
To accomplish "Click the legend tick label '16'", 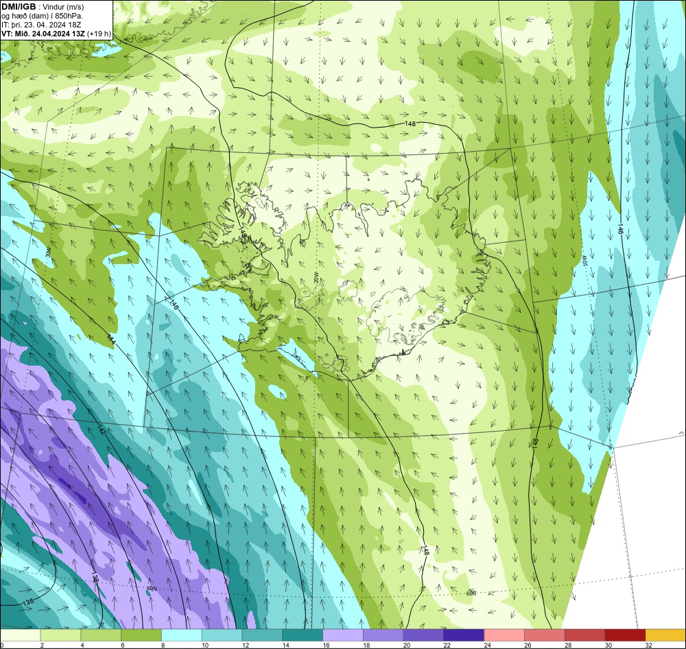I will 326,645.
